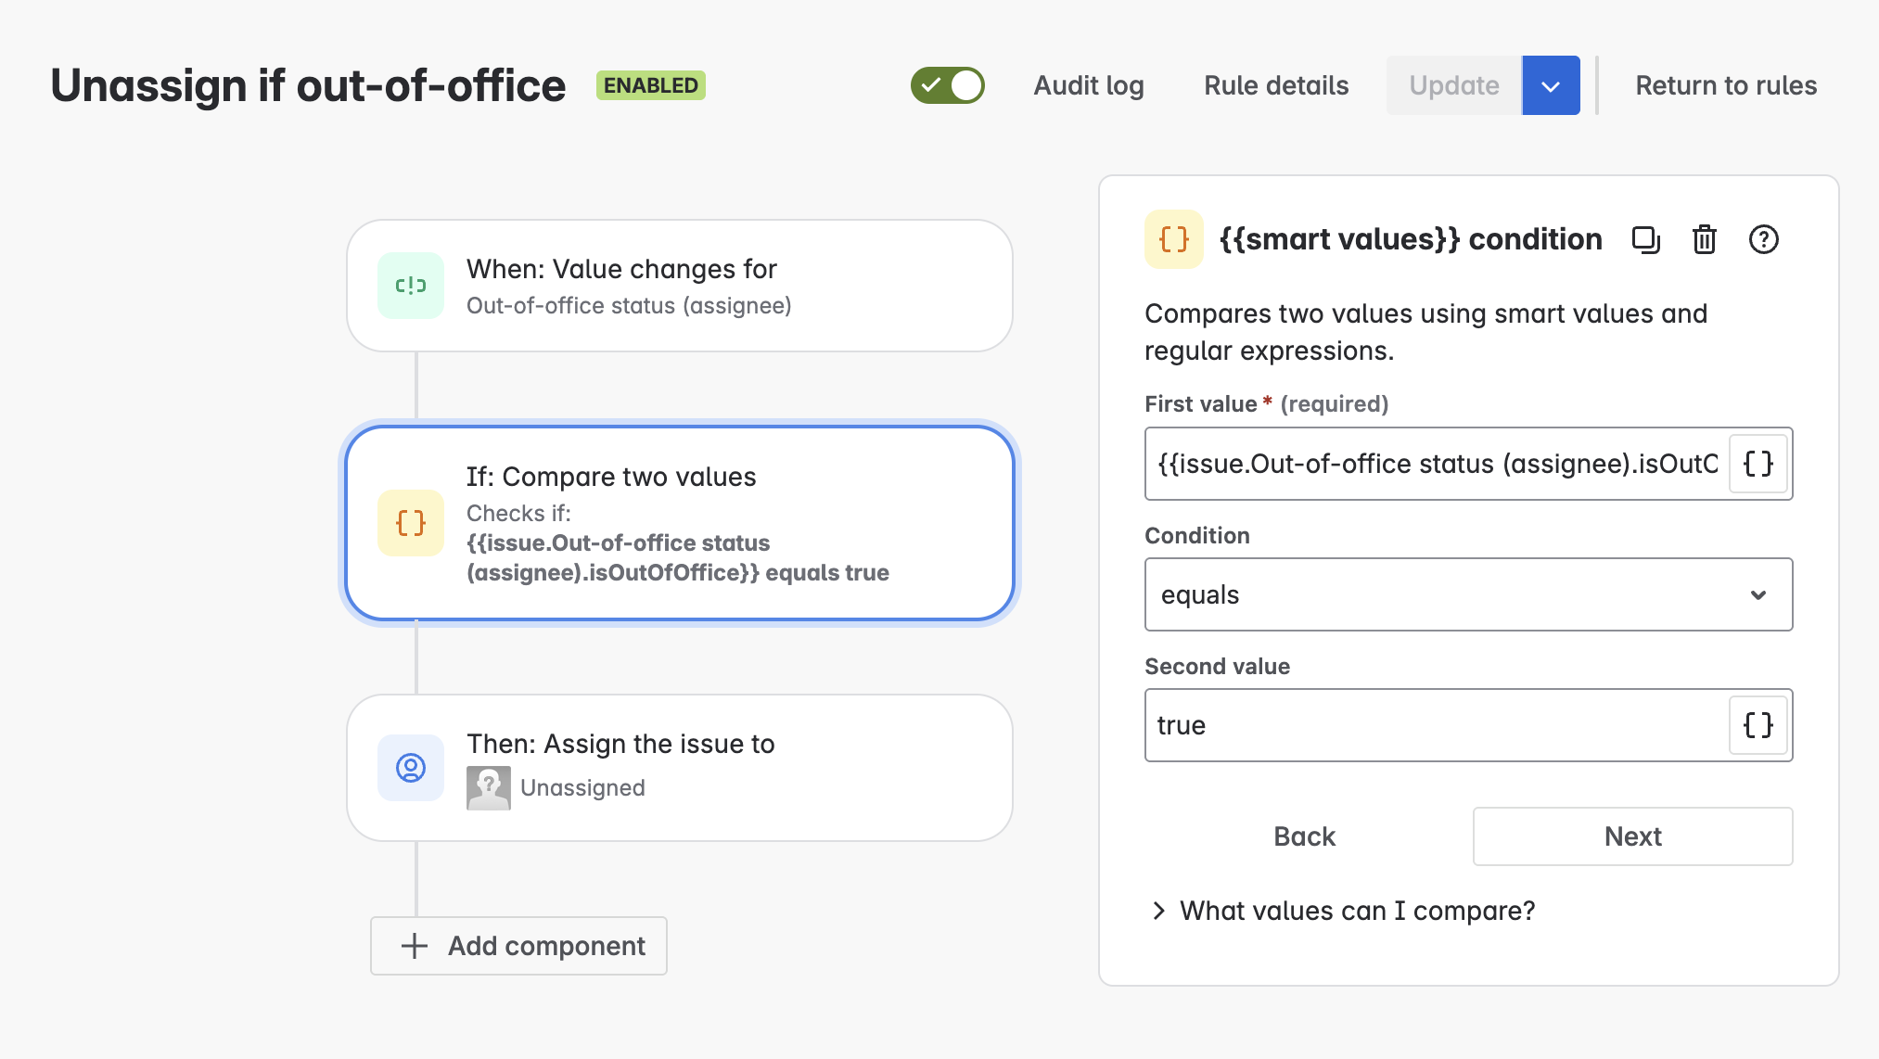Click the Second value text field
1879x1059 pixels.
pos(1436,725)
